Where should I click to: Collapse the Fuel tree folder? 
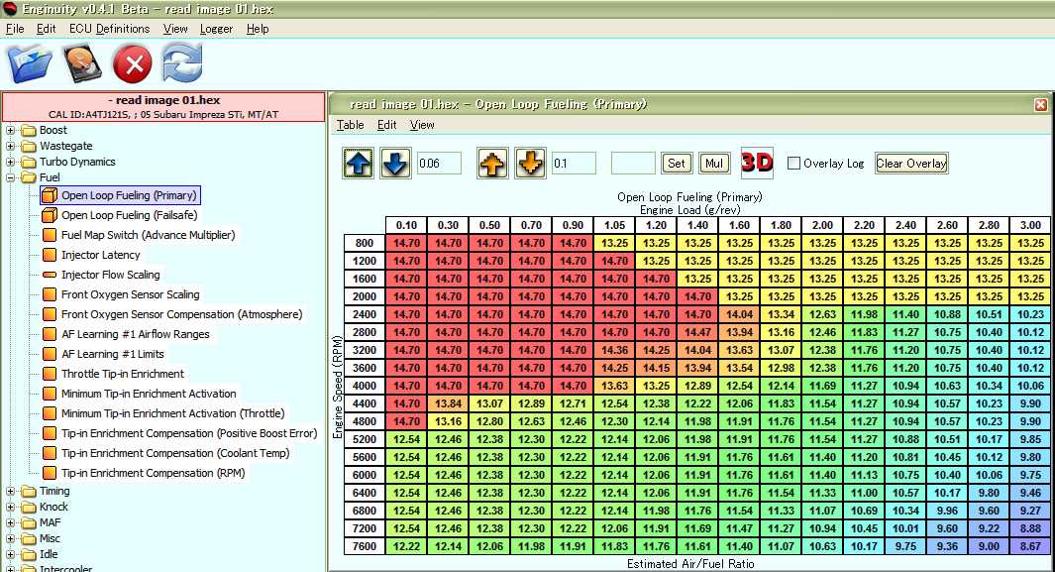pos(11,177)
